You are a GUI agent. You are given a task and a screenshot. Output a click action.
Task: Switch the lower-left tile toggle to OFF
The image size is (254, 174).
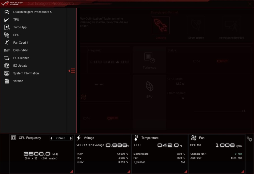coord(113,118)
